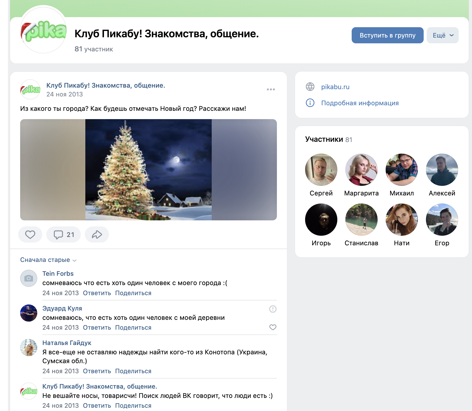Open the pikabu.ru website link
Screen dimensions: 472x411
(x=335, y=87)
